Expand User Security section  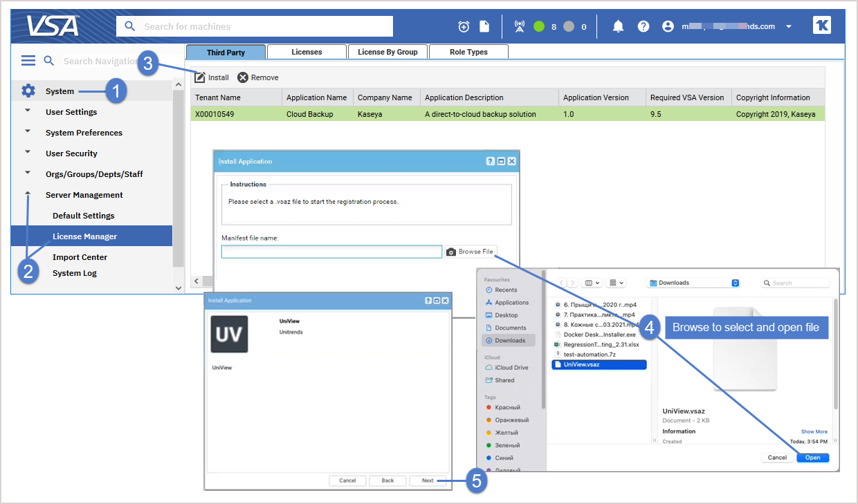[28, 153]
